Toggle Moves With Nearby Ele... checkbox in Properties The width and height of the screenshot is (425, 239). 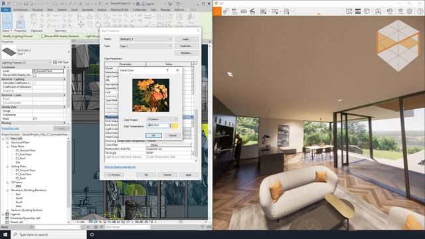pyautogui.click(x=35, y=75)
